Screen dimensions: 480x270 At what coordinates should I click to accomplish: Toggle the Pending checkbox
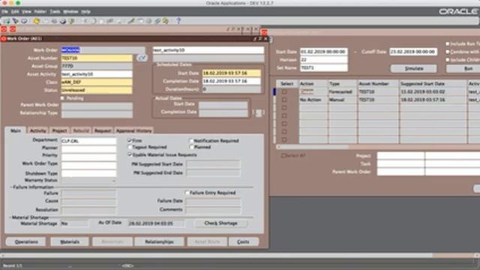click(x=63, y=98)
